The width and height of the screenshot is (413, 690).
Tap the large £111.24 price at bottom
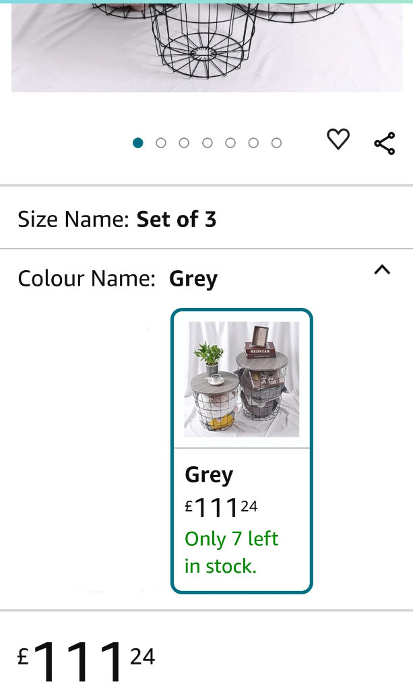coord(86,660)
